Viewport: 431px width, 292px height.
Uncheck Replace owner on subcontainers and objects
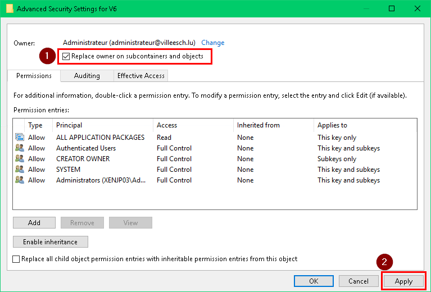67,56
